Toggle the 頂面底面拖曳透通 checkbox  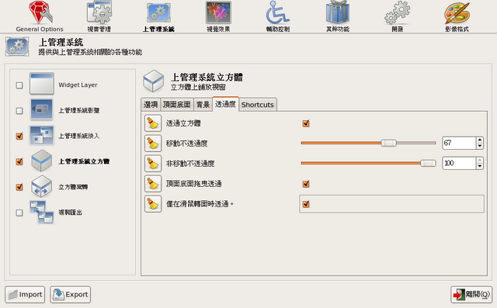coord(306,184)
